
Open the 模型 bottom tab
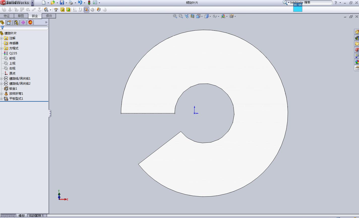22,216
